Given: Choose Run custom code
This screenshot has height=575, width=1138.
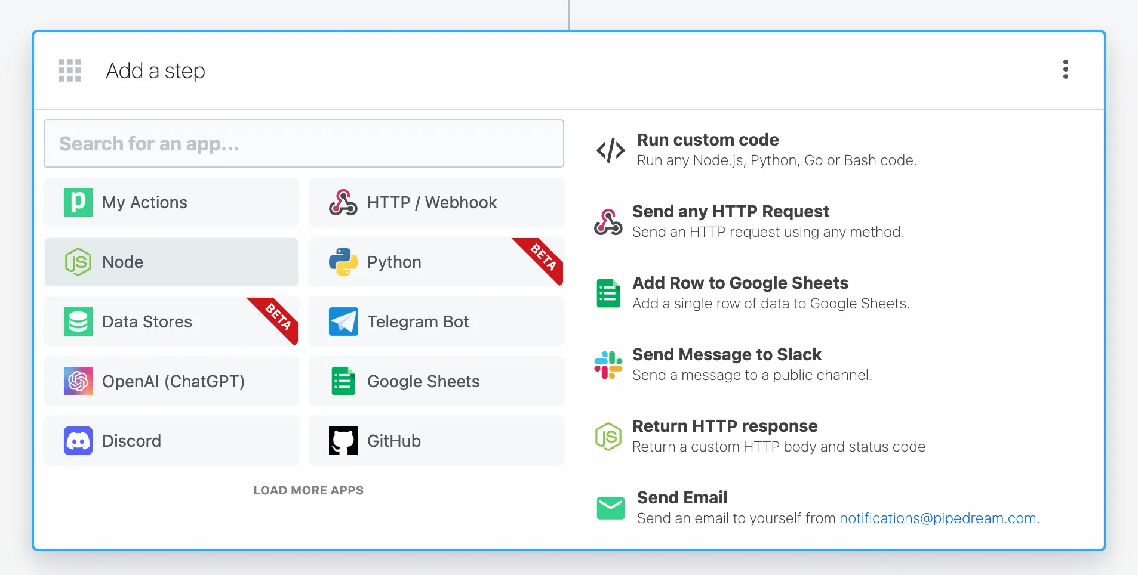Looking at the screenshot, I should click(x=708, y=140).
